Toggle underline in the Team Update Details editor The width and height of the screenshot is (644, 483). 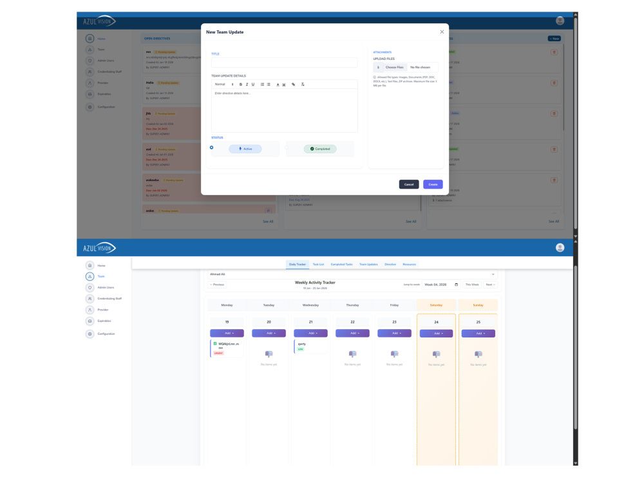coord(253,84)
